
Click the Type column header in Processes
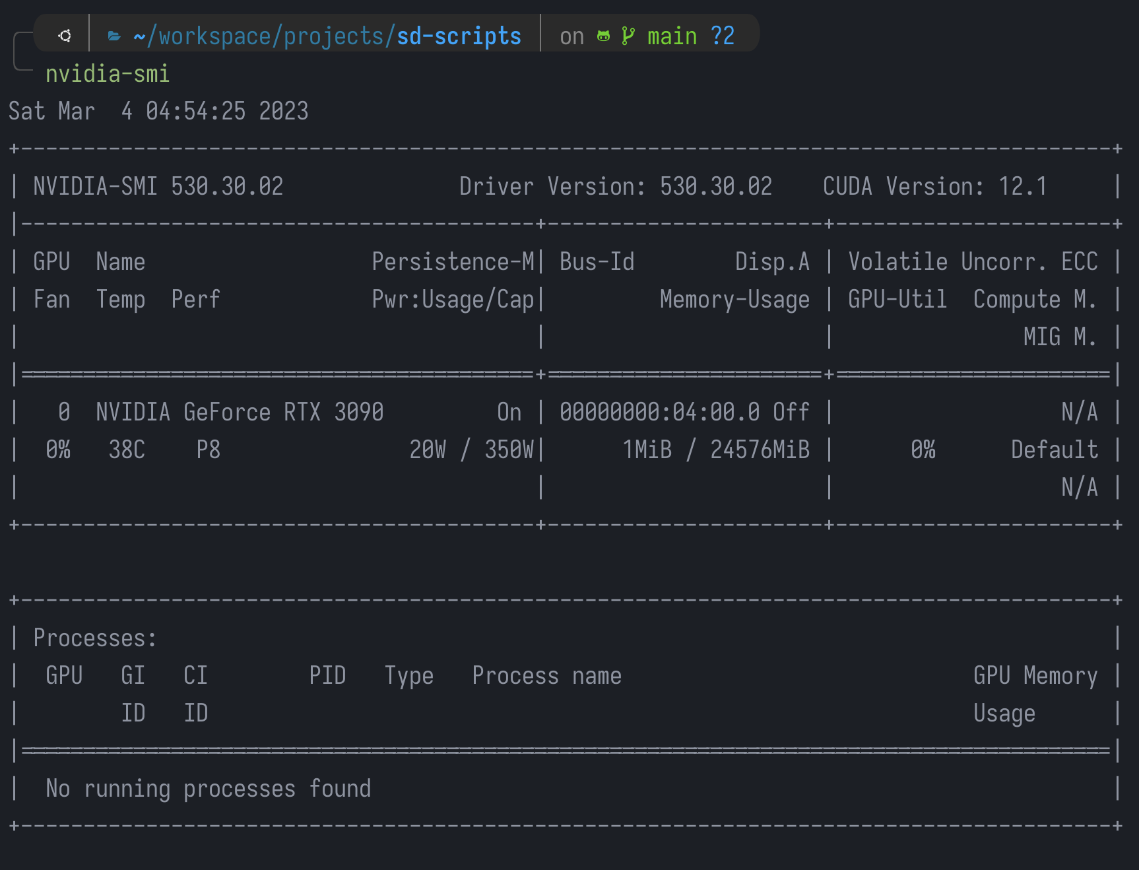(x=408, y=676)
